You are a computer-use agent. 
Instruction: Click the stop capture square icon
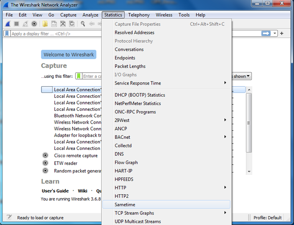coord(16,24)
